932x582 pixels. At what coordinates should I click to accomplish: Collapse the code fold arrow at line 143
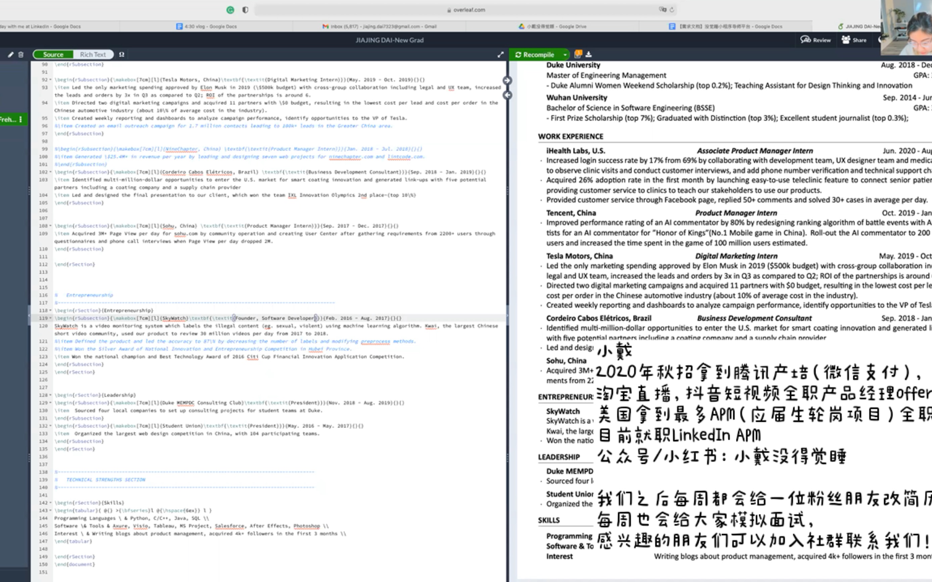pyautogui.click(x=50, y=511)
